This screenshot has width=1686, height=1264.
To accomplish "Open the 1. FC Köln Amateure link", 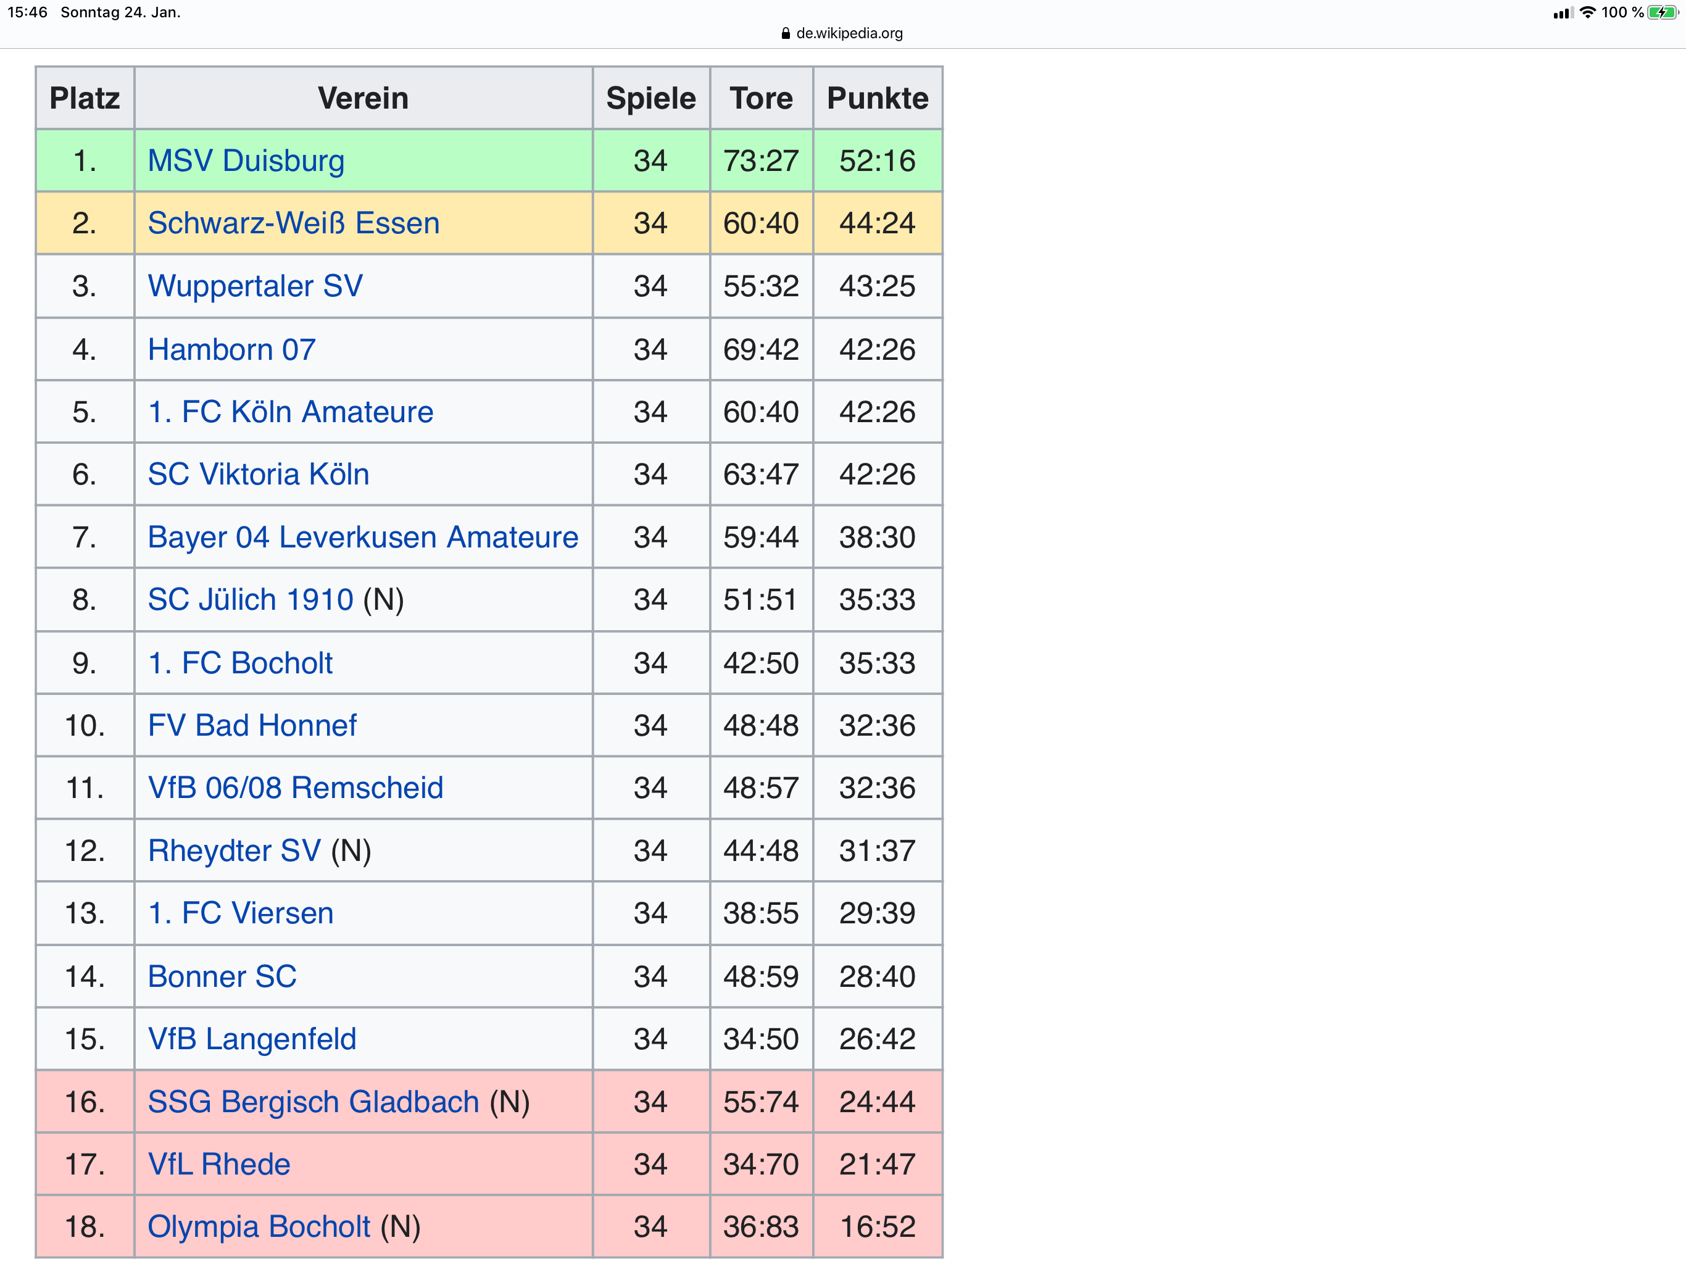I will click(x=291, y=412).
